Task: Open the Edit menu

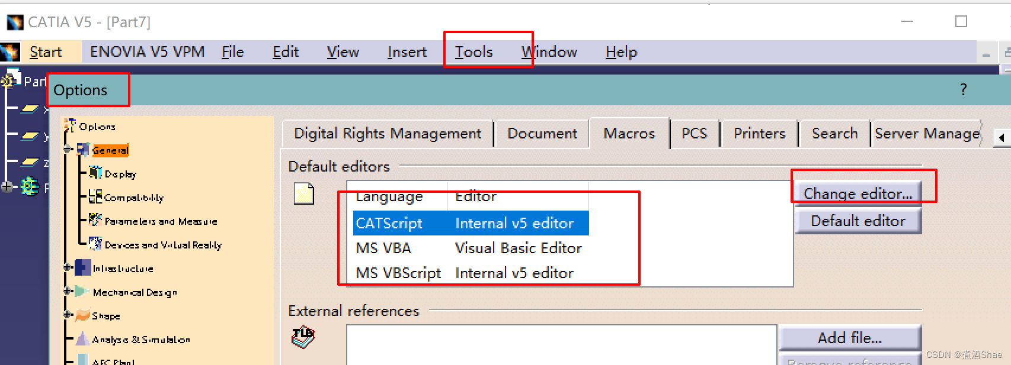Action: click(286, 52)
